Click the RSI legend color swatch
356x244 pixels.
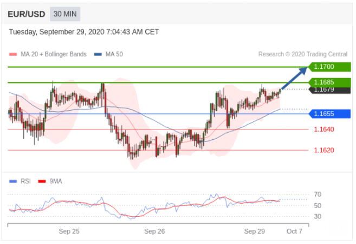[x=13, y=181]
